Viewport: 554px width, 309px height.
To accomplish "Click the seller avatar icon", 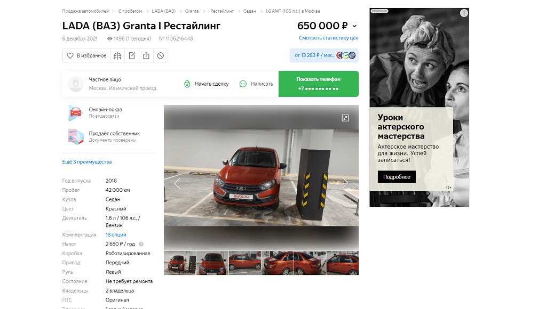I will tap(76, 84).
